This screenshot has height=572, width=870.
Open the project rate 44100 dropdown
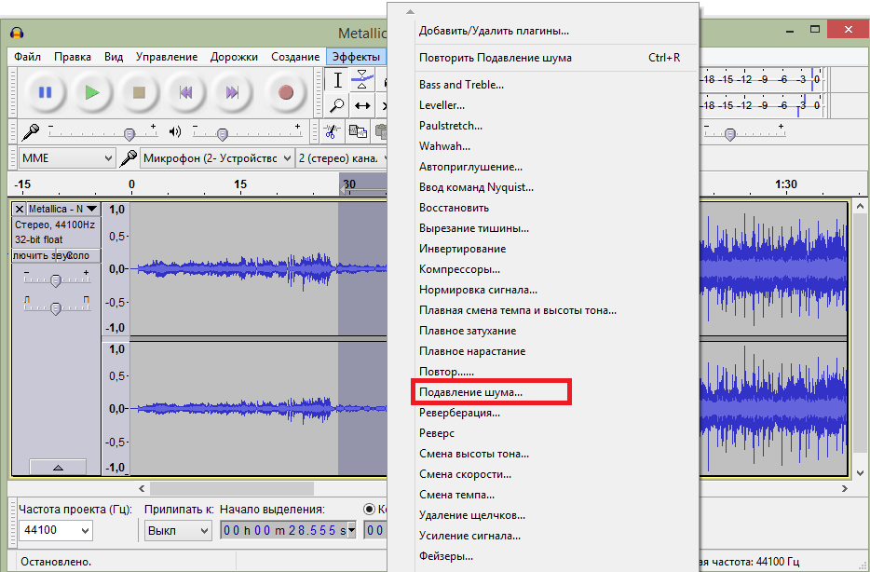pyautogui.click(x=56, y=530)
